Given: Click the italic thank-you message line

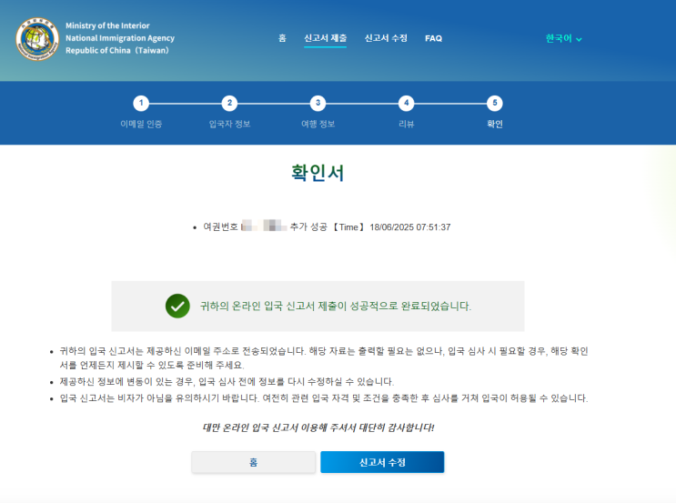Looking at the screenshot, I should click(318, 428).
